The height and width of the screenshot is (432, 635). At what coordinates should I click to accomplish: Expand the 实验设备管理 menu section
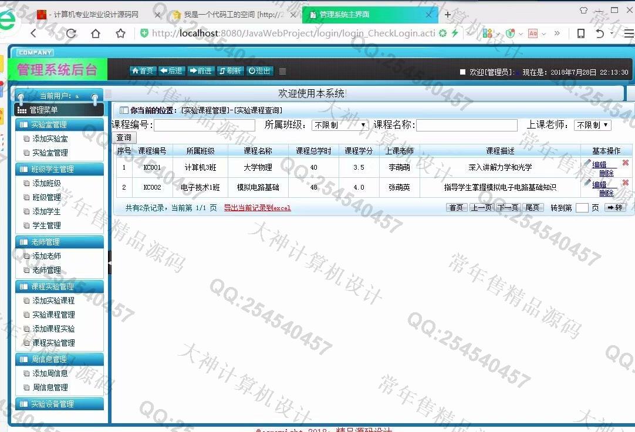coord(59,404)
